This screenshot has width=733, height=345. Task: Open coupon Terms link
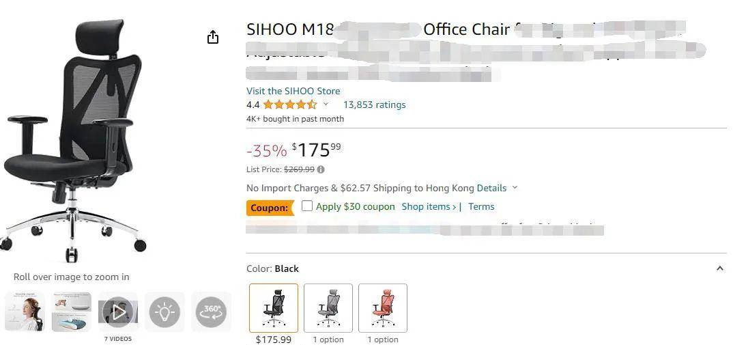point(481,206)
